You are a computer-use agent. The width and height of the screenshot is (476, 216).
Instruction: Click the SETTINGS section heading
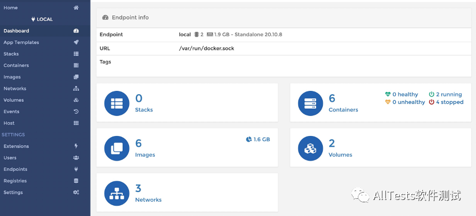(13, 135)
